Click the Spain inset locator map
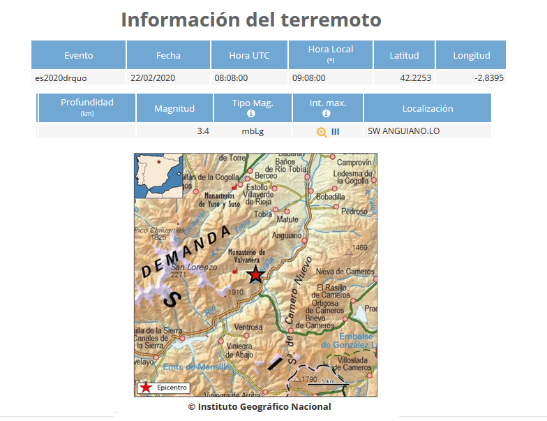Screen dimensions: 547x421 coord(159,176)
